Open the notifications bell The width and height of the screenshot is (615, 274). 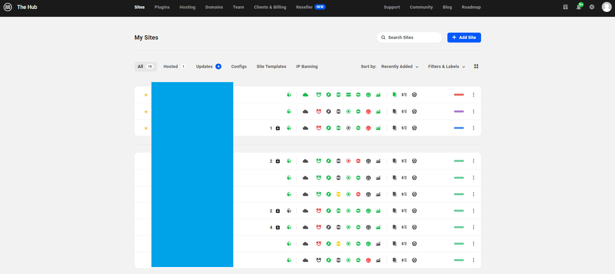579,7
